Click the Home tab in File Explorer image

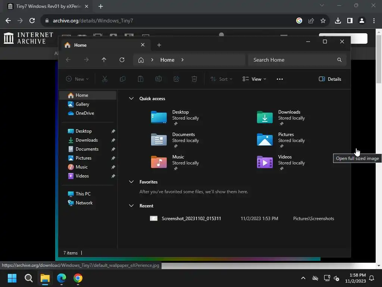(105, 45)
